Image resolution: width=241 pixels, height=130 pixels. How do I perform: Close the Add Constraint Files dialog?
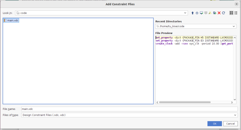coord(236,4)
